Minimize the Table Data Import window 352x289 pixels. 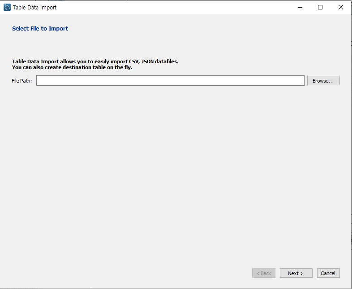(x=300, y=8)
